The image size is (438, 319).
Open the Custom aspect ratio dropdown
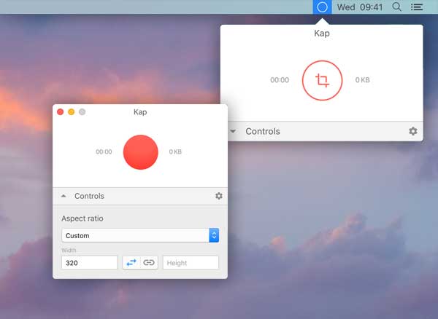pyautogui.click(x=140, y=235)
